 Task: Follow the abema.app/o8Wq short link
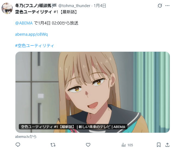[x=31, y=34]
